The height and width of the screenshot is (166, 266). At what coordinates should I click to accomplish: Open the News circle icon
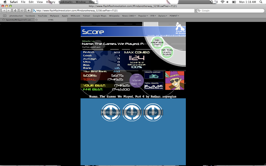click(x=132, y=112)
